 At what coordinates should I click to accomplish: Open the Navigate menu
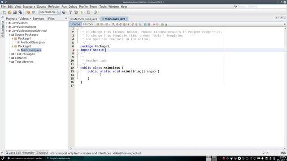click(x=29, y=7)
